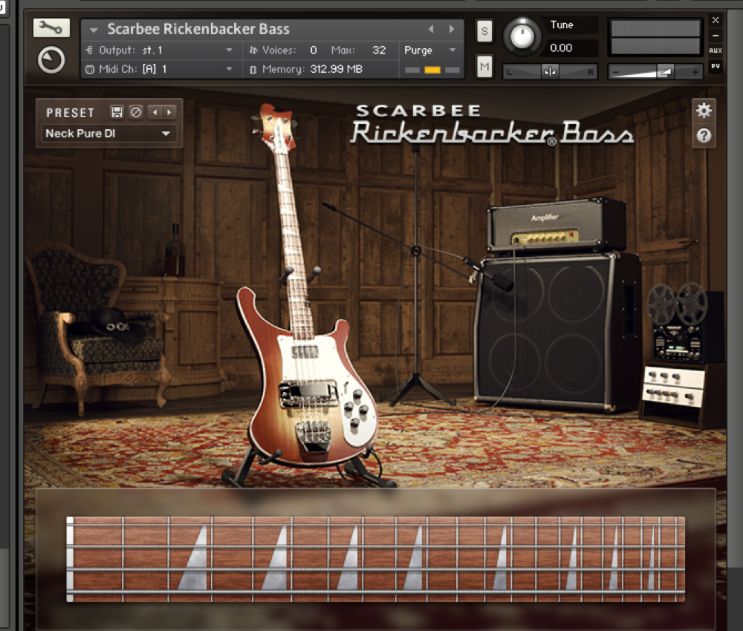The width and height of the screenshot is (743, 631).
Task: Click the Tune knob
Action: click(522, 36)
